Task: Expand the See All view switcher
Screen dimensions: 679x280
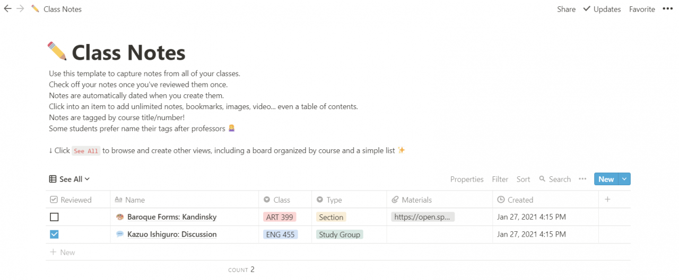Action: (x=69, y=179)
